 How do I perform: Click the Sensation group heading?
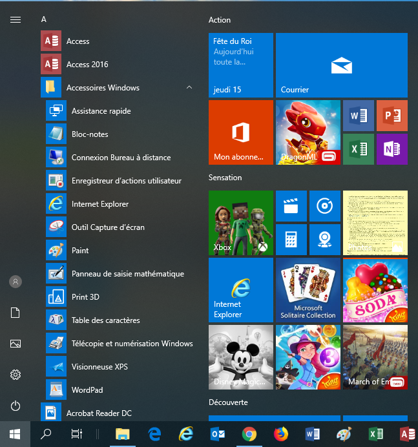click(x=225, y=178)
